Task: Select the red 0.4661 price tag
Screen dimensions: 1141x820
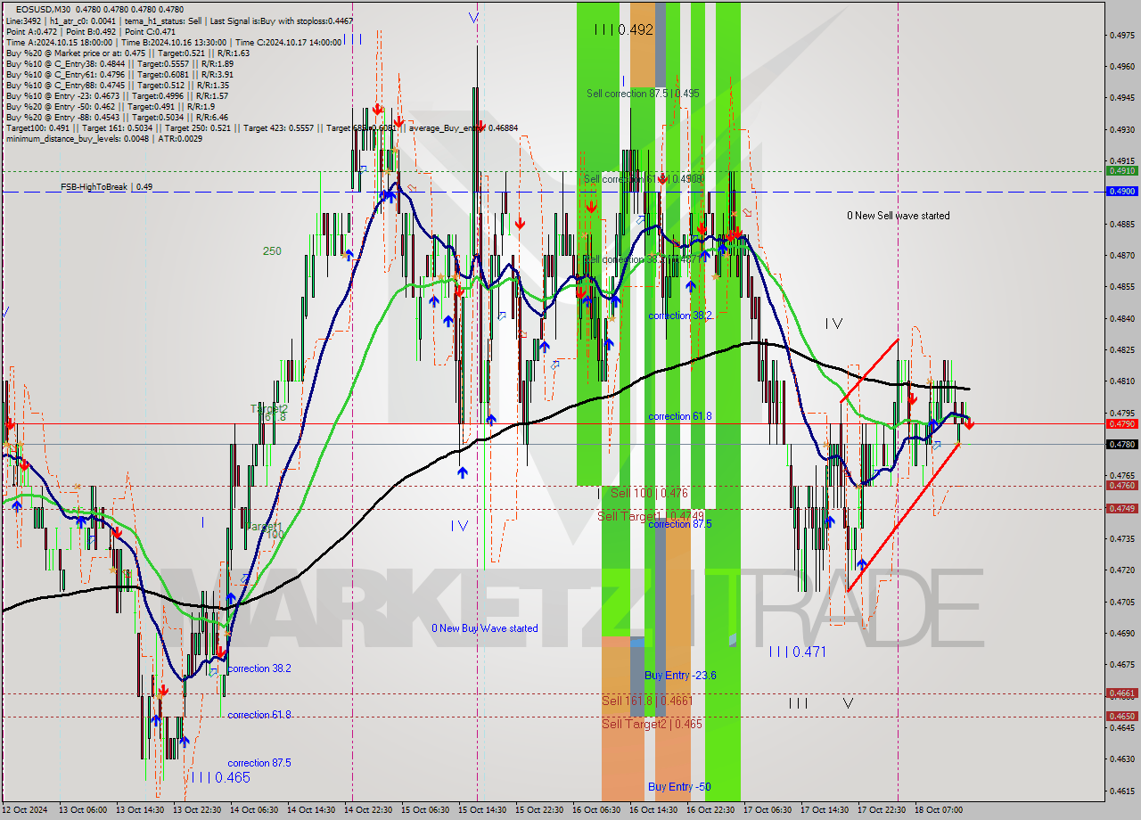Action: coord(1120,693)
